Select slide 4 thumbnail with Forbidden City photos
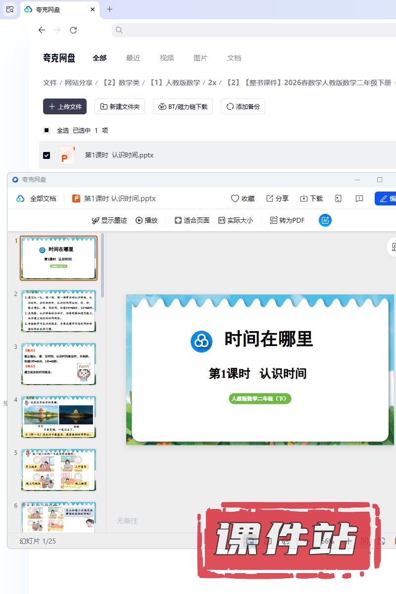Image resolution: width=396 pixels, height=594 pixels. coord(58,417)
